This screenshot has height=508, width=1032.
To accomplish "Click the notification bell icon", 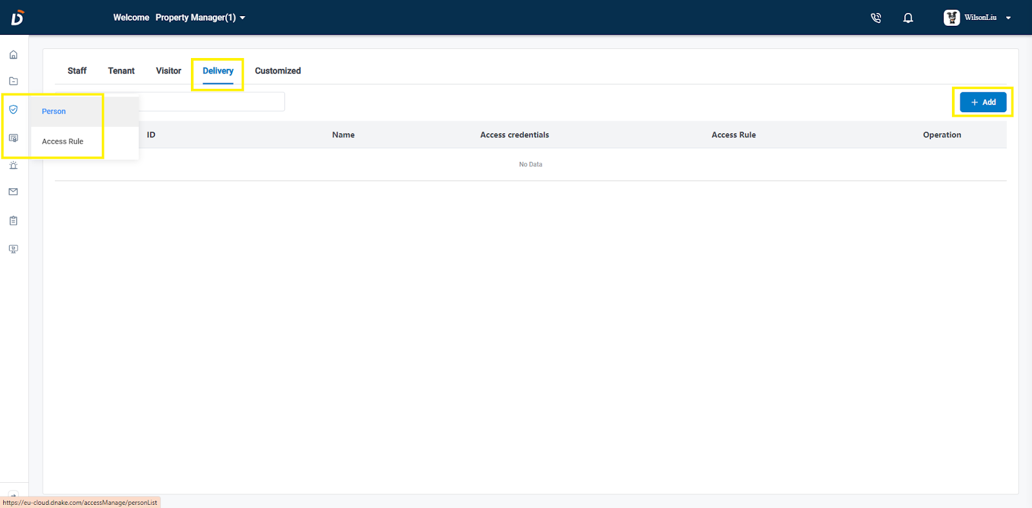I will (908, 18).
